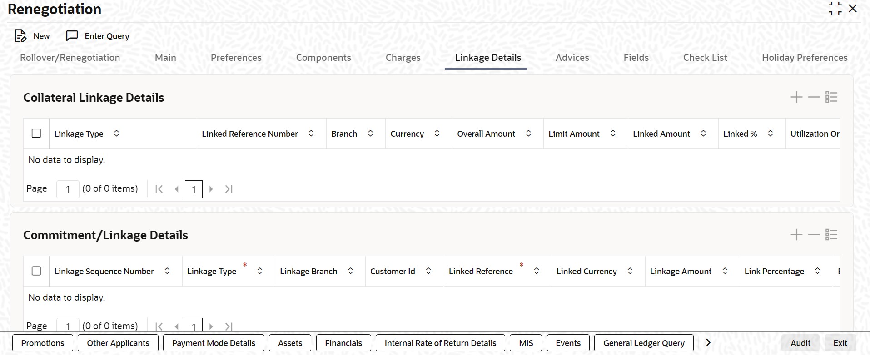Sort by Limit Amount column
The height and width of the screenshot is (356, 870).
point(613,133)
